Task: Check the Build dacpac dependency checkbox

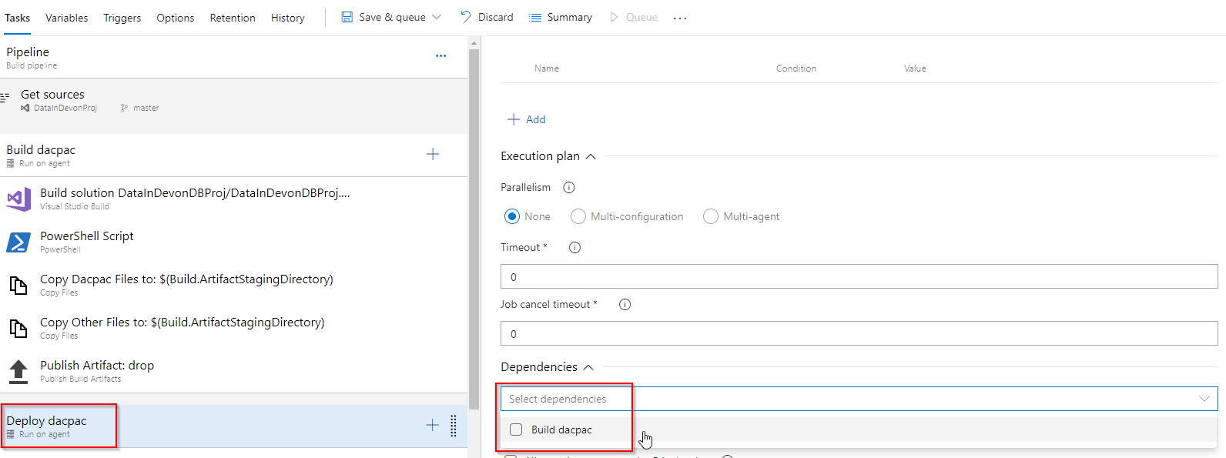Action: pos(516,430)
